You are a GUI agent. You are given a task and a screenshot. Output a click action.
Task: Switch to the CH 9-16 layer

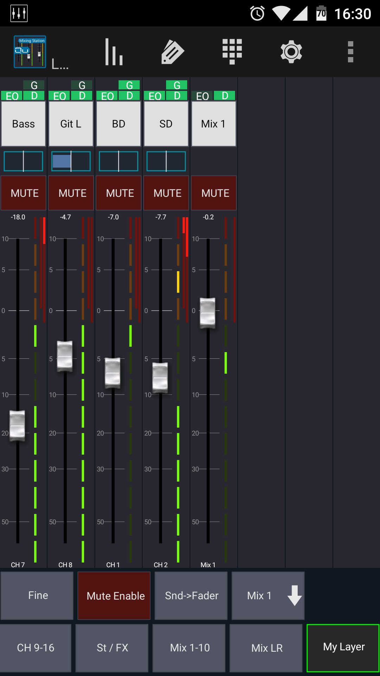[36, 648]
